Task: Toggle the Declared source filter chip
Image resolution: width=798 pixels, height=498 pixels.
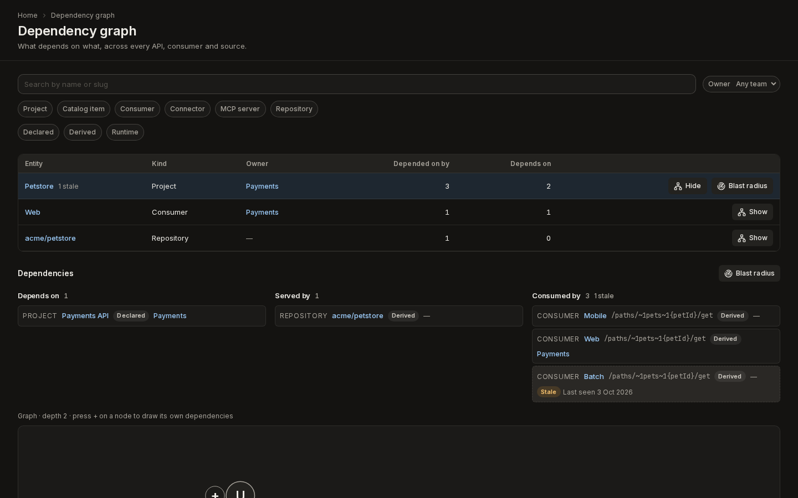Action: coord(38,132)
